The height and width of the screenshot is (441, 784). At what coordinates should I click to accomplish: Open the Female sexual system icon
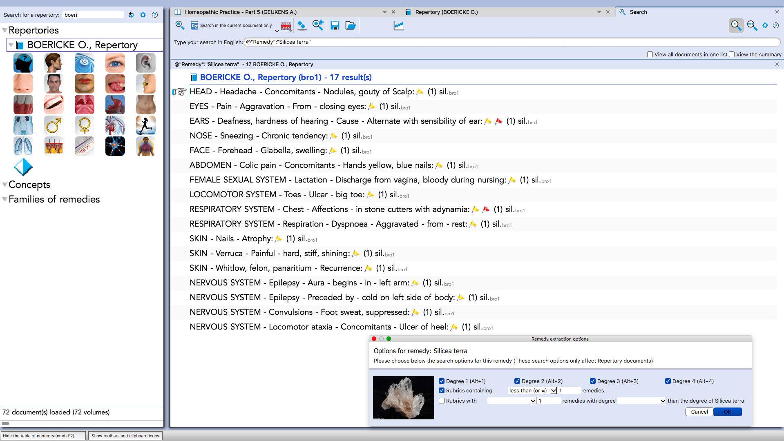point(85,125)
